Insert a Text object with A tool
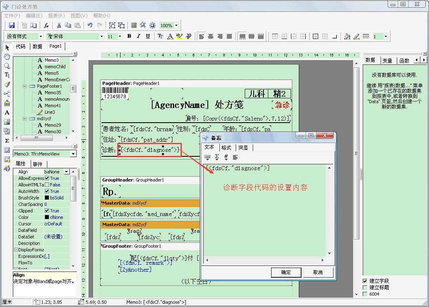 [x=7, y=112]
